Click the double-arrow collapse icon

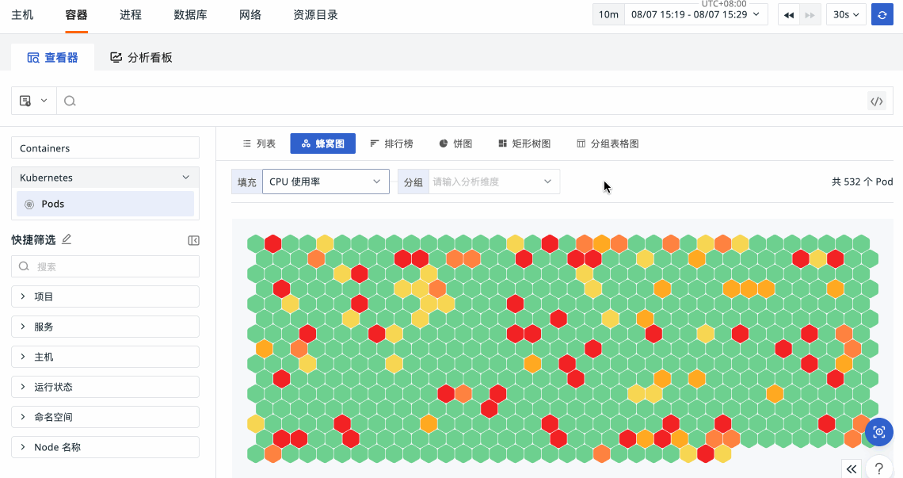(x=852, y=468)
